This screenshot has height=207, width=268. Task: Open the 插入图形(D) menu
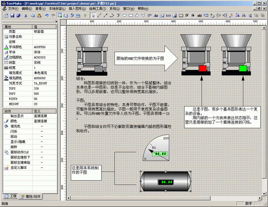point(77,9)
